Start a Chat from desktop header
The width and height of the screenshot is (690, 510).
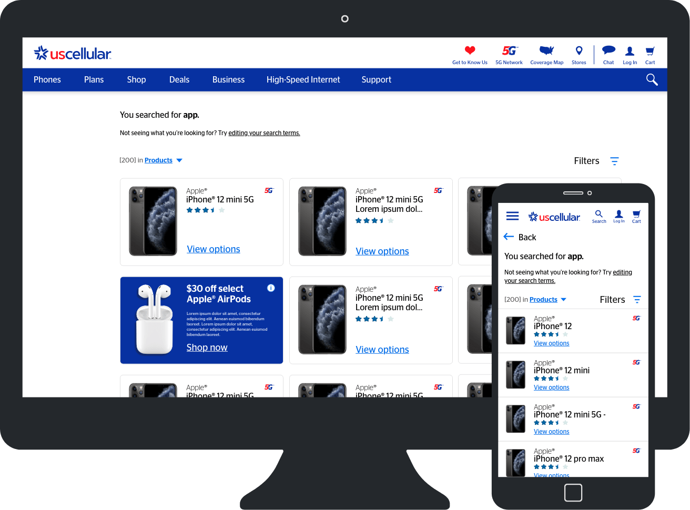point(608,50)
